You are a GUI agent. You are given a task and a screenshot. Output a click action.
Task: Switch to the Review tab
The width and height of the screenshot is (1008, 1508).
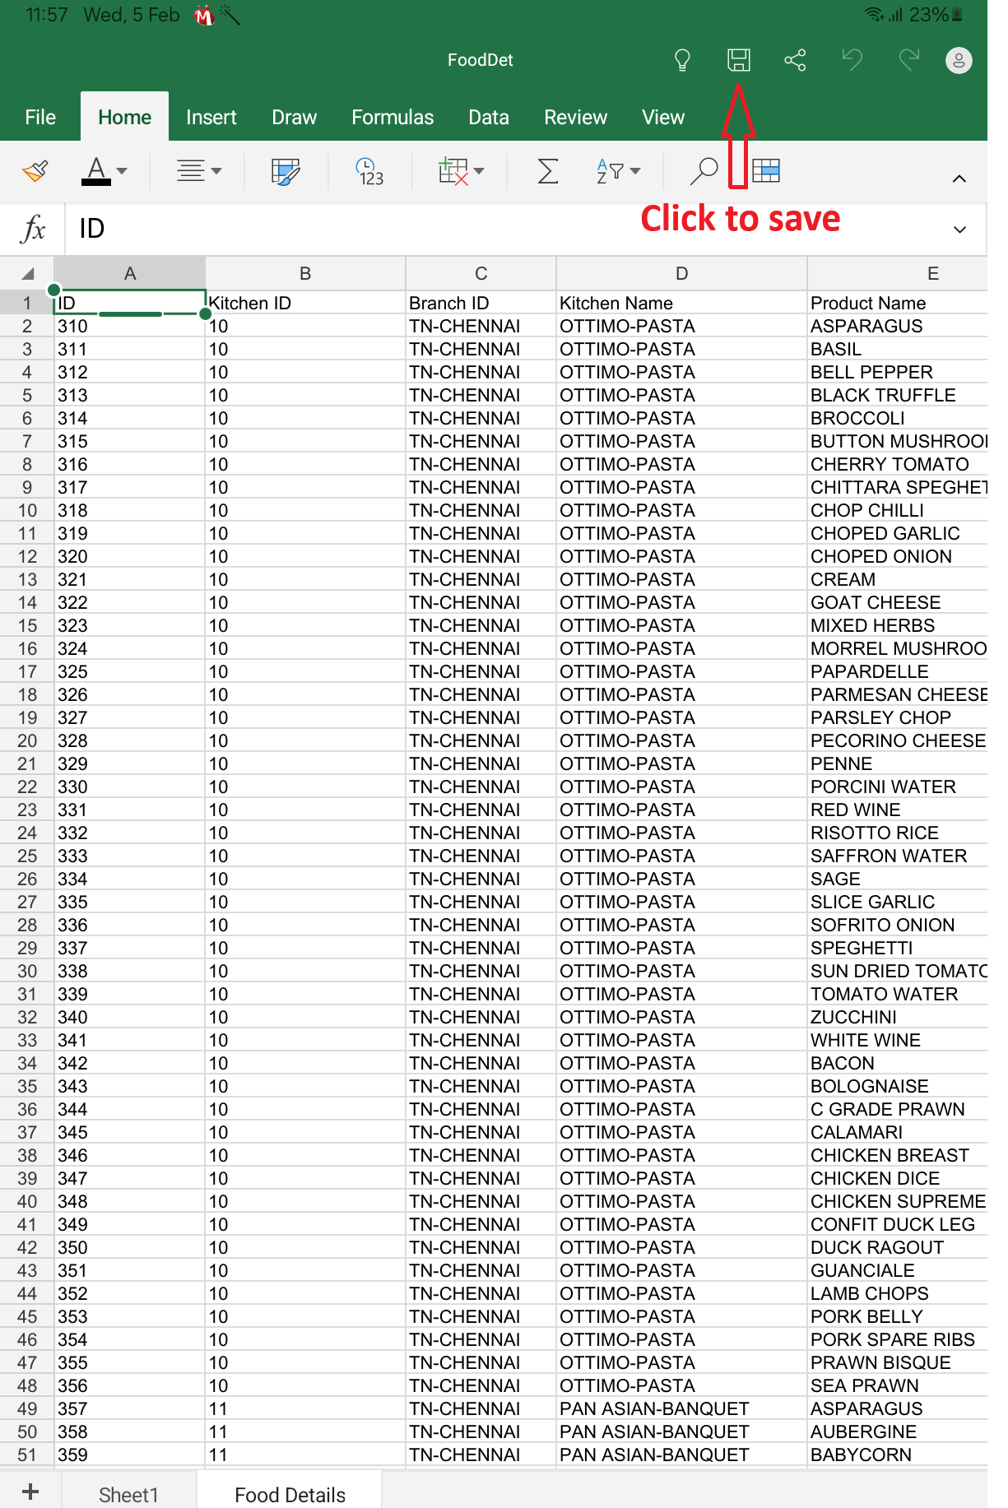coord(575,117)
